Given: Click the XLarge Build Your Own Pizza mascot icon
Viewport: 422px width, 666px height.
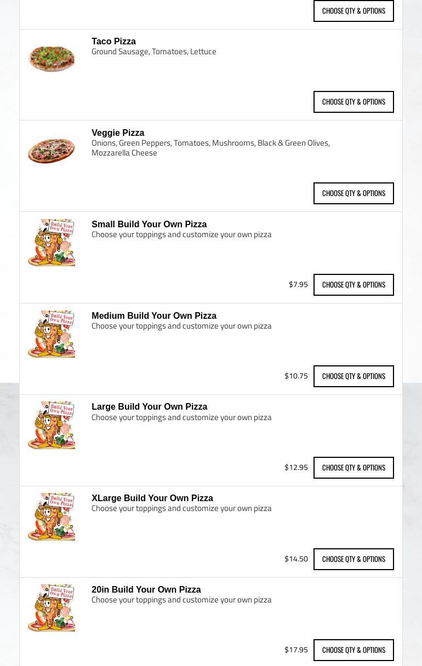Looking at the screenshot, I should click(52, 517).
